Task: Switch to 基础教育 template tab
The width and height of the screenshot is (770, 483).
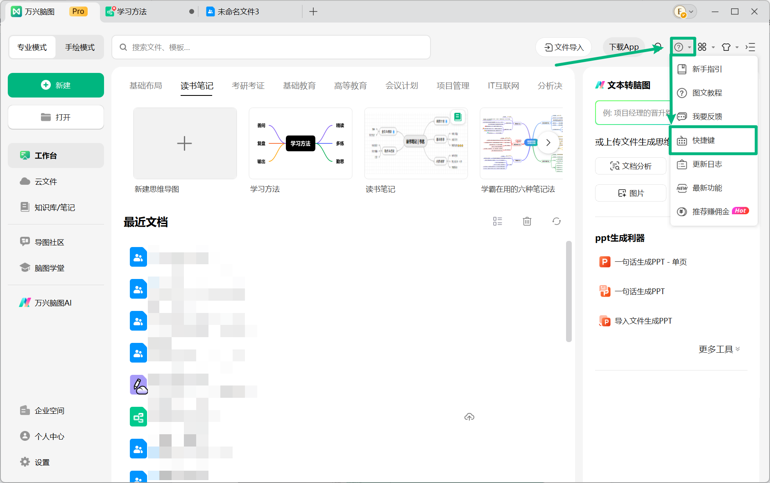Action: pyautogui.click(x=299, y=86)
